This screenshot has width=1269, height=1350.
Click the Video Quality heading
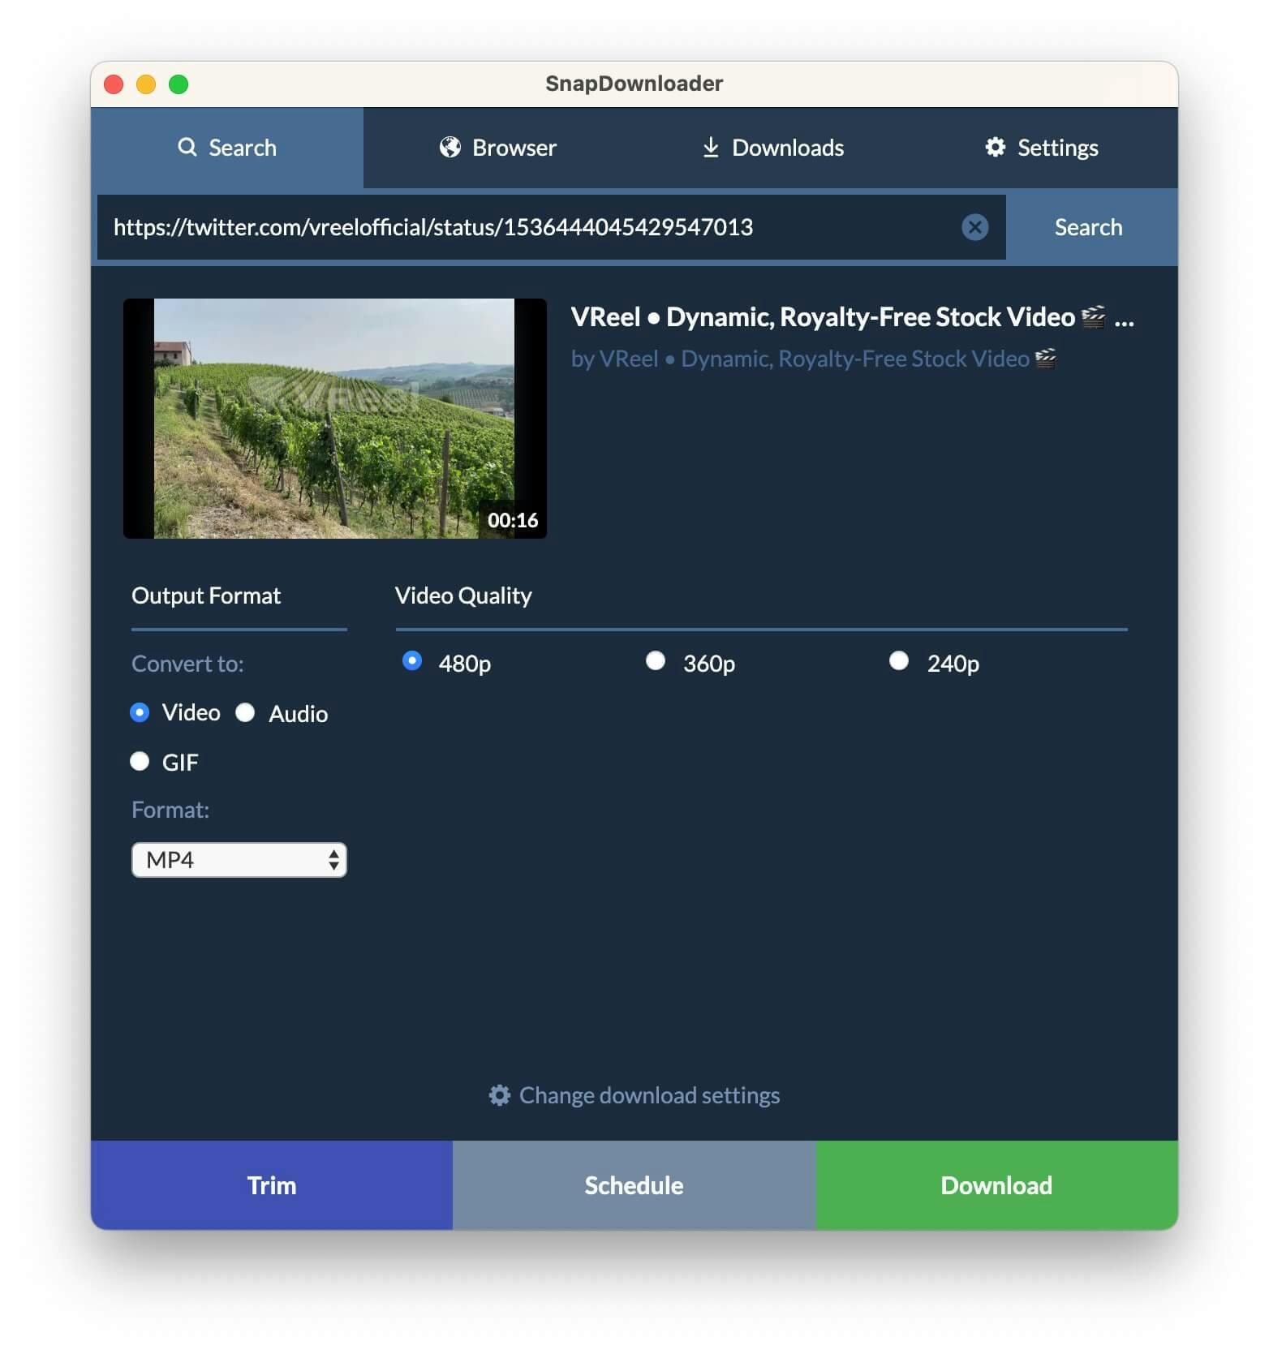tap(463, 595)
